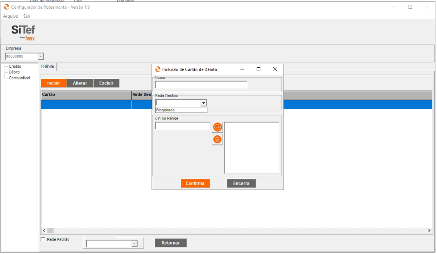The image size is (437, 254).
Task: Maximize the Configurador de Roteamento main window
Action: [410, 7]
